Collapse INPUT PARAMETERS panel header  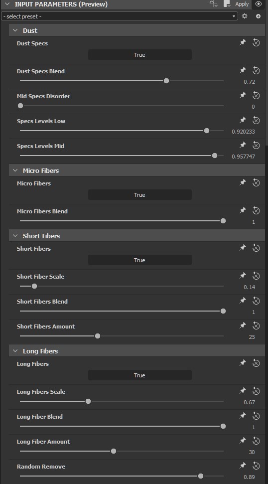pyautogui.click(x=7, y=4)
